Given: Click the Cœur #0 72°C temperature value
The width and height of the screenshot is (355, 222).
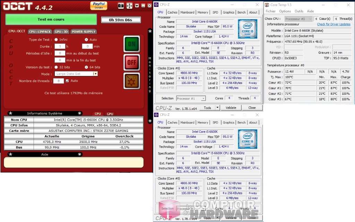Looking at the screenshot, I should [x=300, y=83].
